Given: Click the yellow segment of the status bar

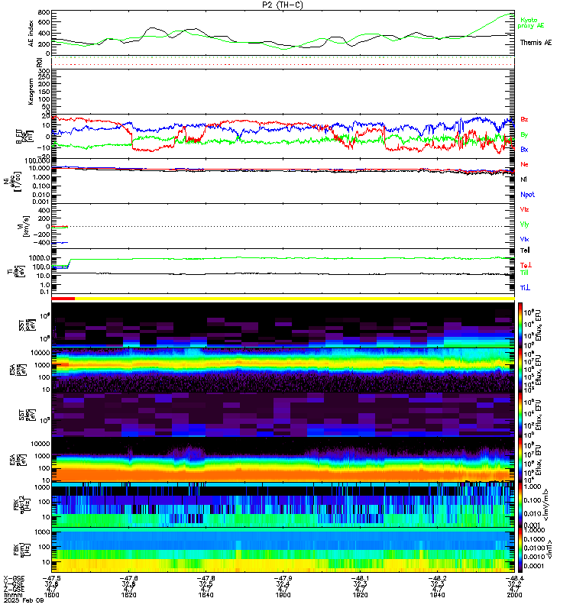Looking at the screenshot, I should point(294,299).
